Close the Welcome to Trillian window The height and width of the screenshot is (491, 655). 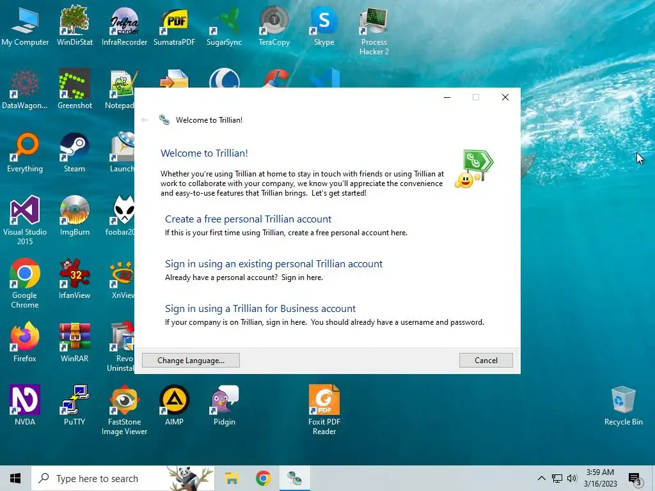[x=505, y=97]
